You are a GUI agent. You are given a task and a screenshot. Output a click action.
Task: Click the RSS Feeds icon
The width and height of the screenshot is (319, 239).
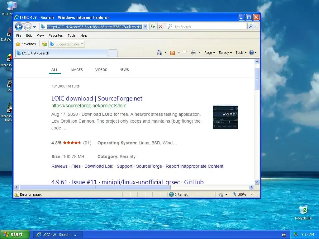(x=173, y=53)
